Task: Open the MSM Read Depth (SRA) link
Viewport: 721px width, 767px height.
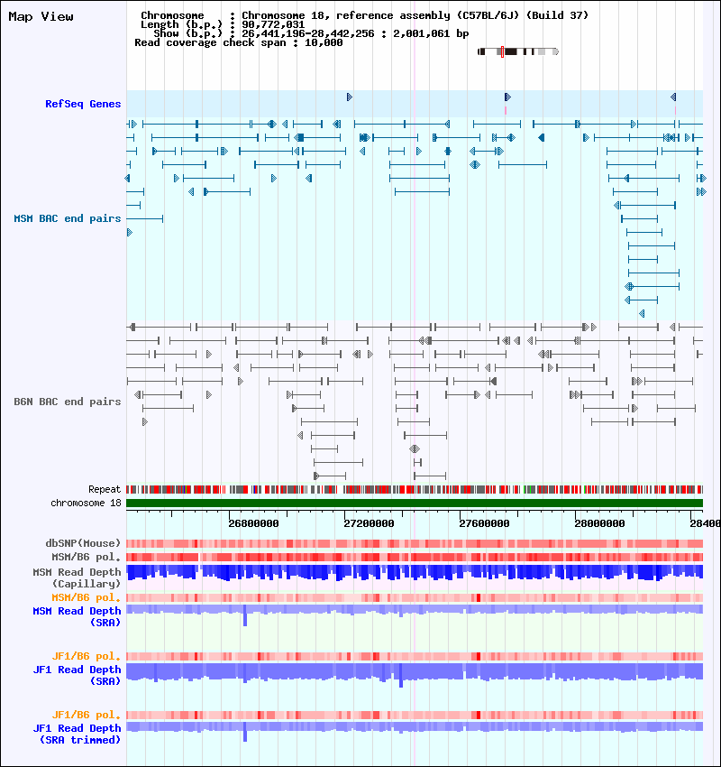Action: click(77, 616)
